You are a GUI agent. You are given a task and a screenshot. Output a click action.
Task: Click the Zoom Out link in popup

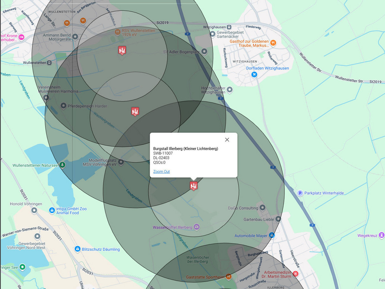click(x=161, y=171)
